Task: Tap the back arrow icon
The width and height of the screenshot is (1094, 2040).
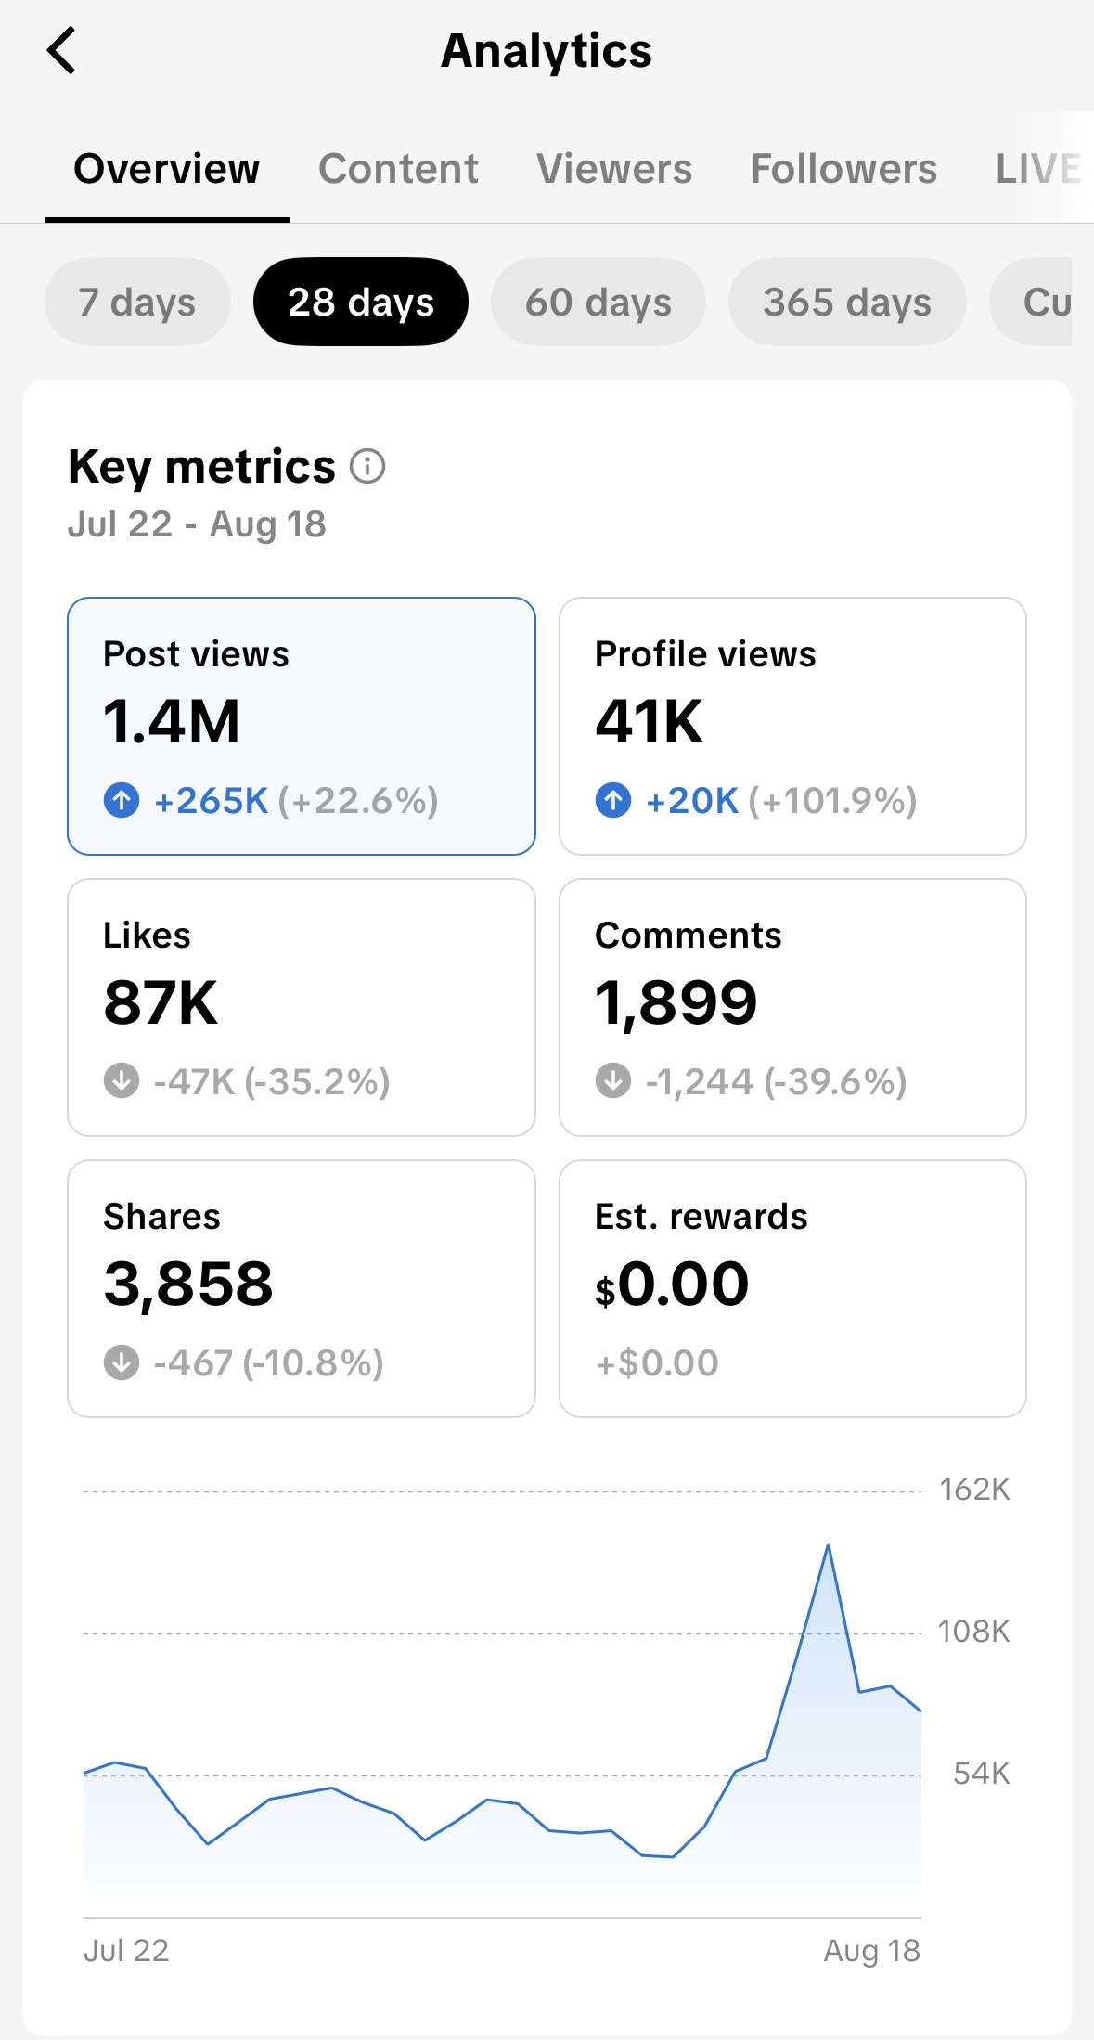Action: coord(61,50)
